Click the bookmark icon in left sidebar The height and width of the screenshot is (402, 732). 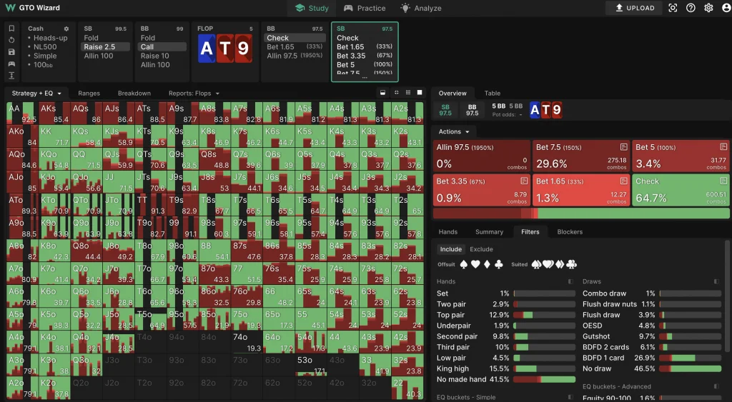[11, 29]
